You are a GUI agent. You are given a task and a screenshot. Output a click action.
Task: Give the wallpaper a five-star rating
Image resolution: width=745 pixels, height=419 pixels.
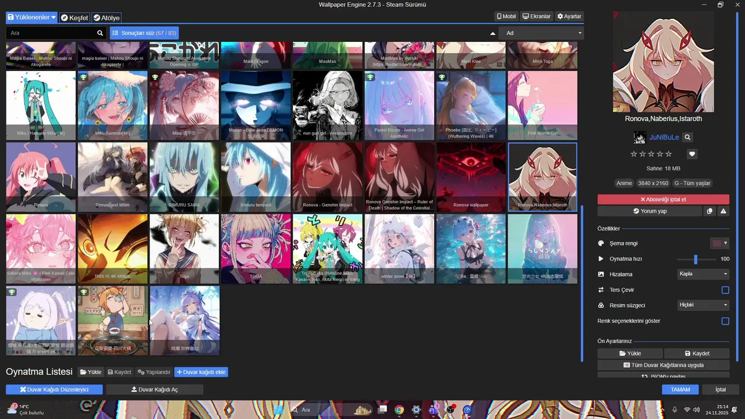(669, 154)
